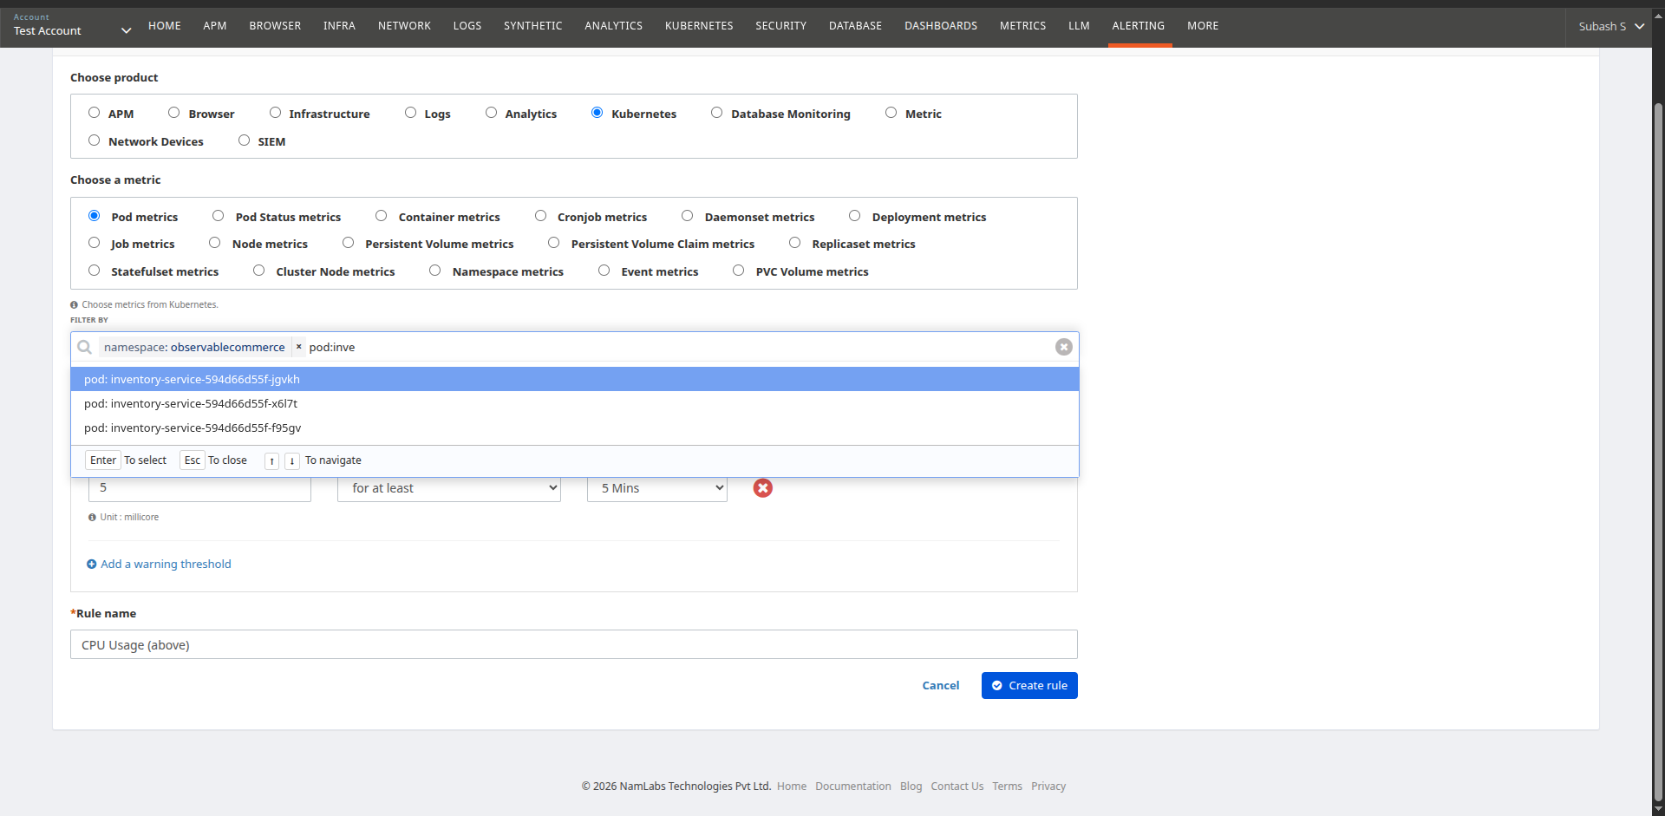This screenshot has width=1665, height=816.
Task: Open the KUBERNETES navigation tab
Action: pos(699,26)
